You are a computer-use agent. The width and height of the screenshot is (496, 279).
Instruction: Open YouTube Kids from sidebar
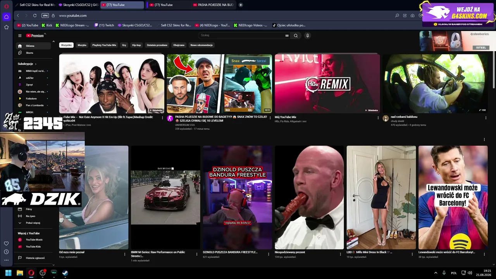click(33, 246)
